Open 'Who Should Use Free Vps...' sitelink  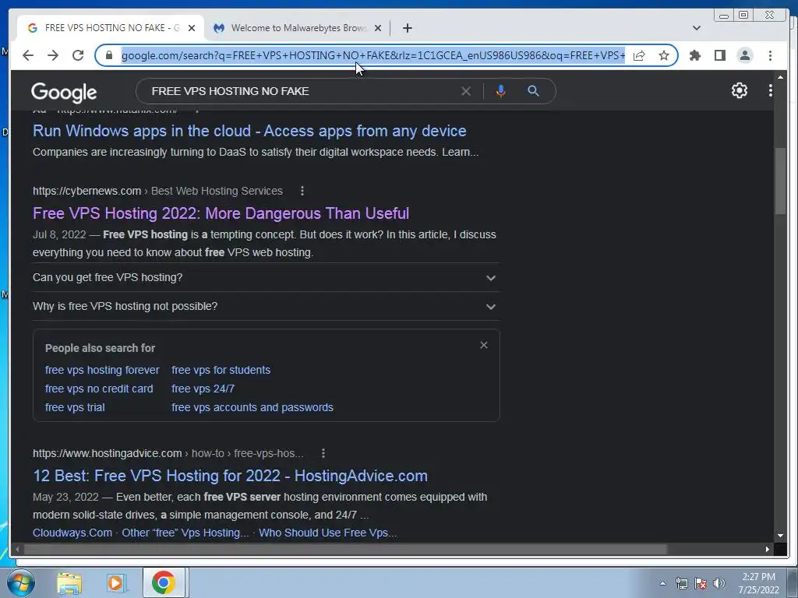(328, 533)
